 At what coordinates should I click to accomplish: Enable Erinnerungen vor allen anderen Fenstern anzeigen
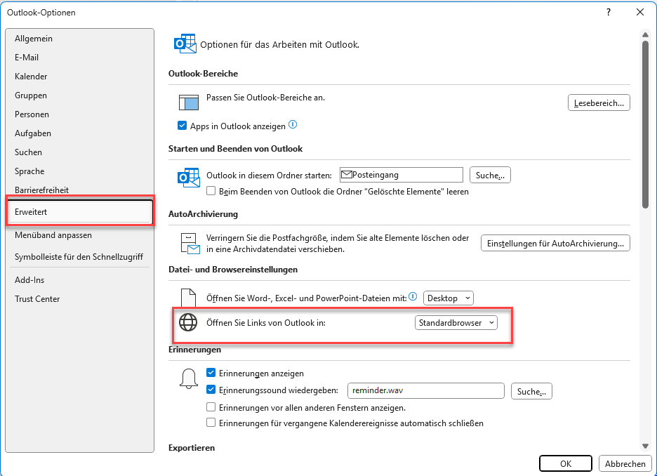(x=211, y=407)
